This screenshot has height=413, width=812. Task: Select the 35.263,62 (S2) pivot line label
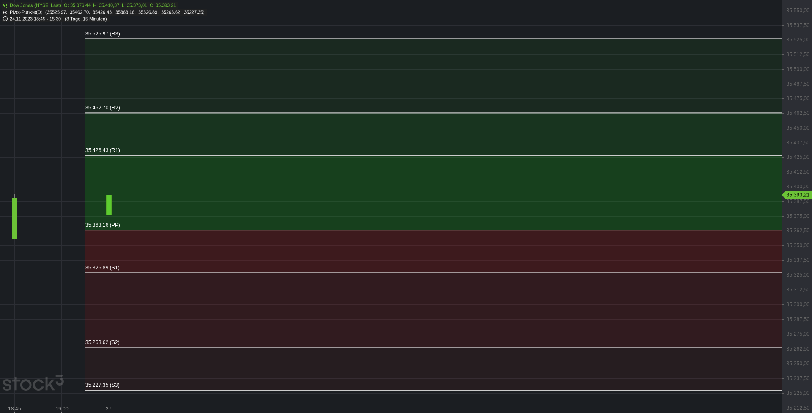[102, 342]
